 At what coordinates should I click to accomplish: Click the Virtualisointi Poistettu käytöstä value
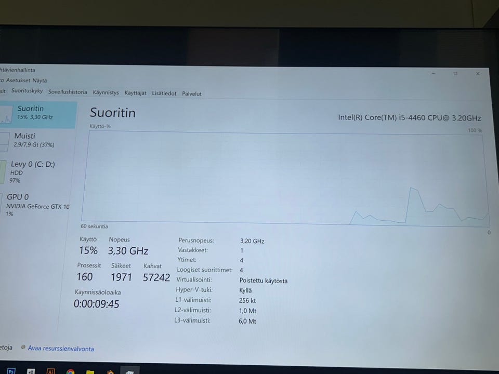point(263,280)
